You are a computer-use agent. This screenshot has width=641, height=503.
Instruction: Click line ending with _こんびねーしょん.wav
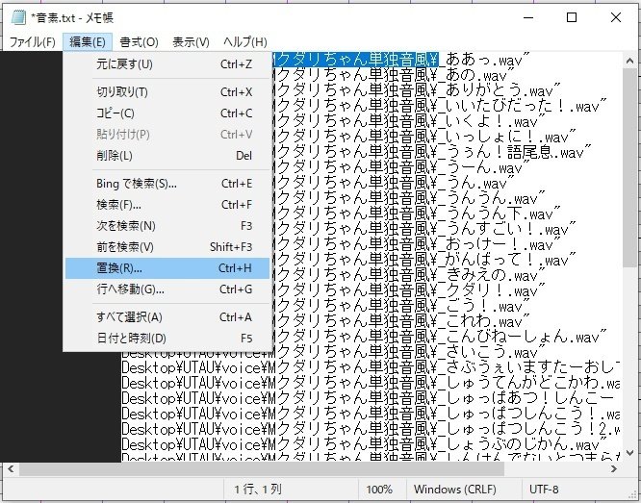(x=440, y=338)
